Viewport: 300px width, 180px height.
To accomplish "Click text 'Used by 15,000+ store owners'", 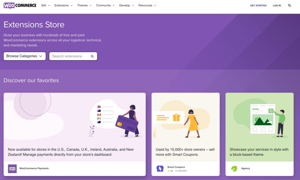I will 180,150.
